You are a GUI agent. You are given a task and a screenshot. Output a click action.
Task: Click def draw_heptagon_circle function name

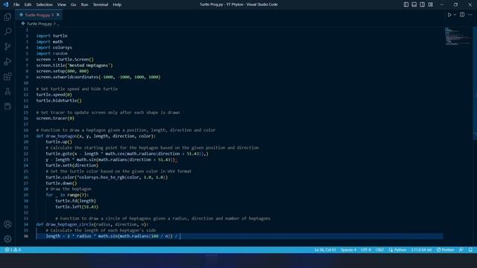tap(70, 225)
